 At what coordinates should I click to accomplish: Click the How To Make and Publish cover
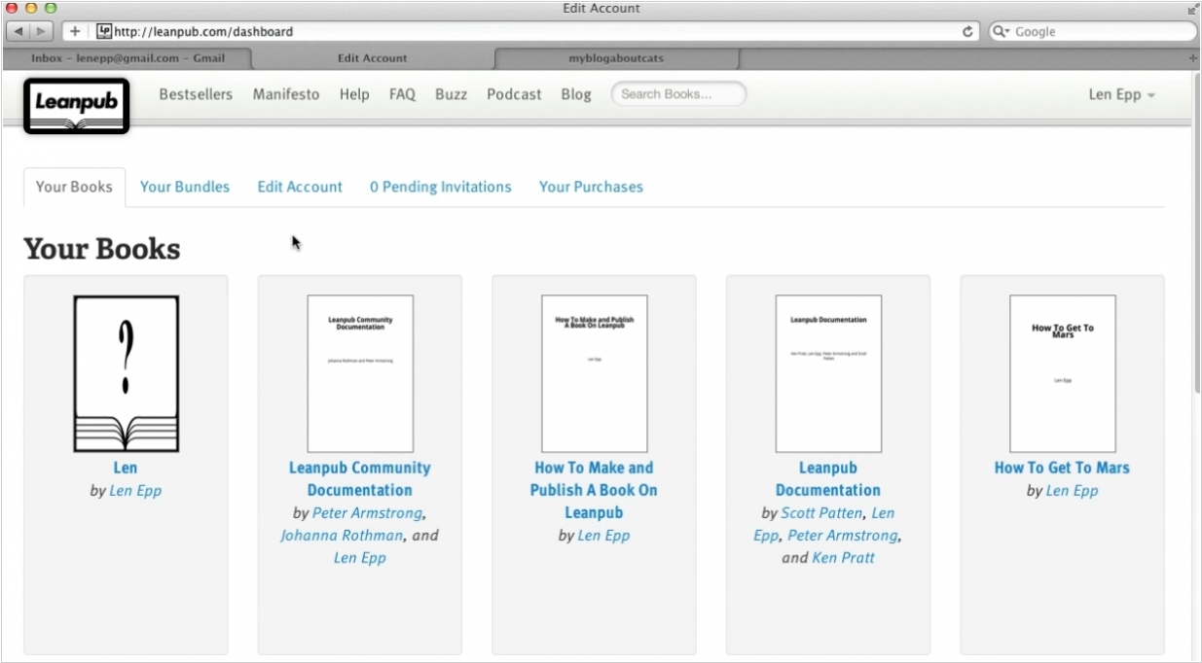[x=594, y=373]
